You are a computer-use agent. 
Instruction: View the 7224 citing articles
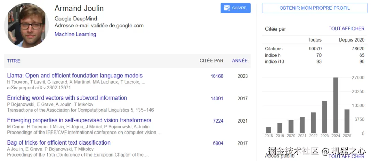(x=218, y=121)
